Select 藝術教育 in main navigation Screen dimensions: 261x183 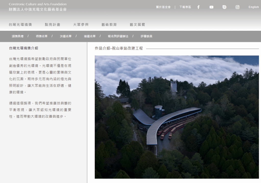(109, 25)
